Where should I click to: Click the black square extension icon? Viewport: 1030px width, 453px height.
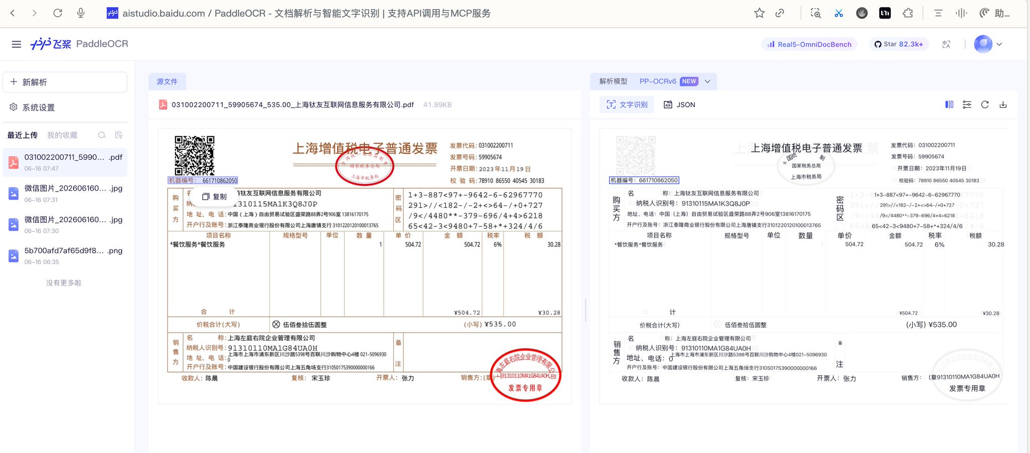(x=885, y=13)
